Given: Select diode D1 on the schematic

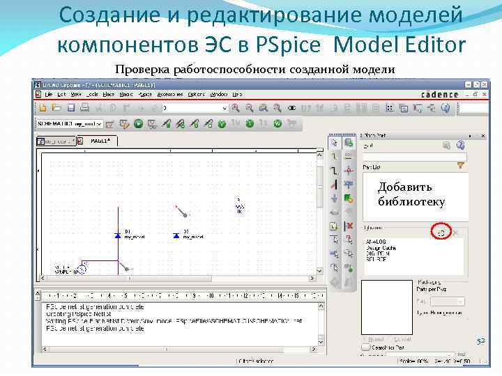Looking at the screenshot, I should [118, 235].
